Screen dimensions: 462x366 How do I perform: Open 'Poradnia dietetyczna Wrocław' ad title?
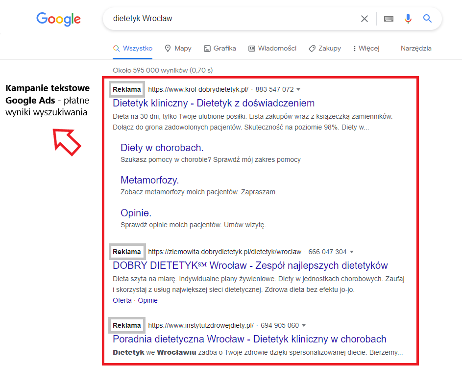[x=249, y=339]
